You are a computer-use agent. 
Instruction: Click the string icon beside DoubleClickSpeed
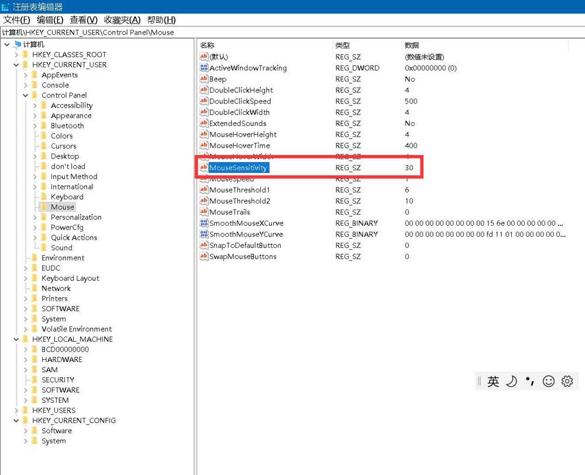pyautogui.click(x=204, y=101)
